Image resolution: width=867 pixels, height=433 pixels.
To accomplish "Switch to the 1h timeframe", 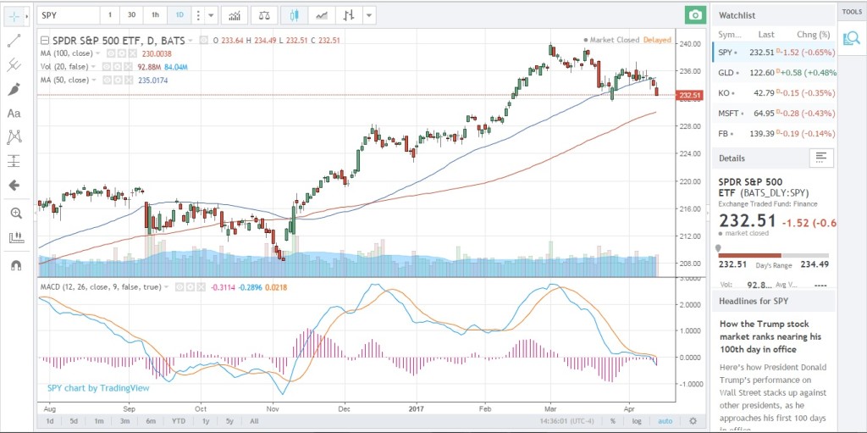I will pyautogui.click(x=155, y=15).
